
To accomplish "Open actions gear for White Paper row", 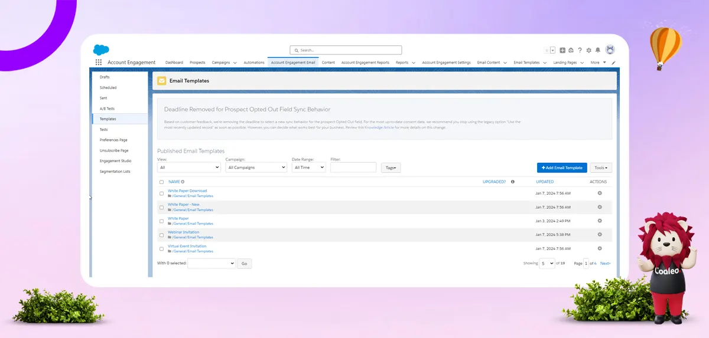I will click(x=600, y=221).
